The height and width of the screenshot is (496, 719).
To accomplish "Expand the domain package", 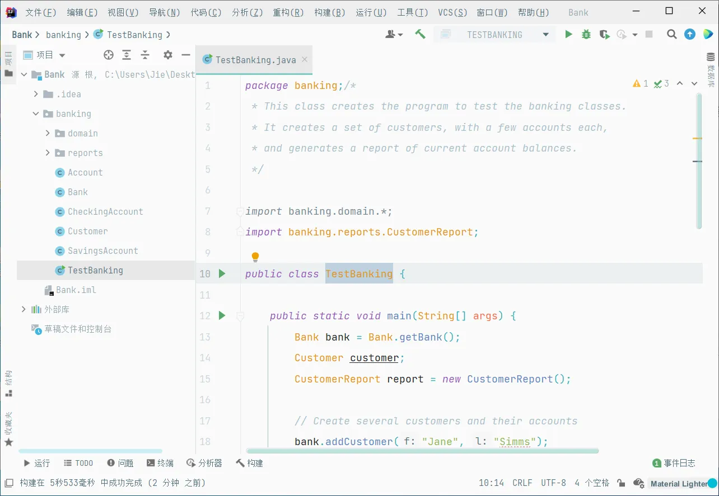I will tap(48, 133).
